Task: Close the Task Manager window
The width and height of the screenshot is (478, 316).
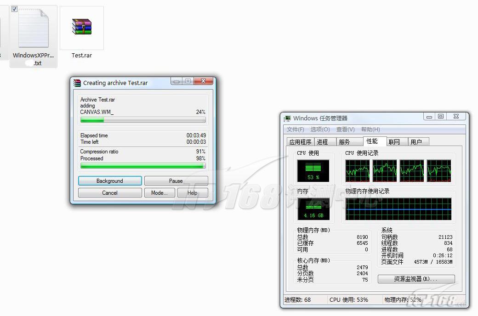Action: (456, 117)
